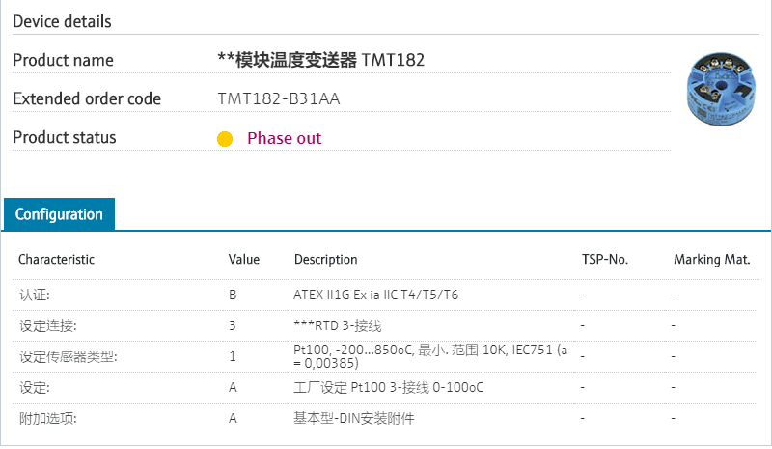
Task: Select the 设定连接 characteristic row
Action: pyautogui.click(x=47, y=325)
